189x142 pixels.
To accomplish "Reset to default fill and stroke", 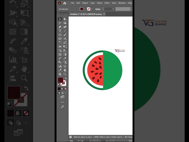I will [59, 85].
